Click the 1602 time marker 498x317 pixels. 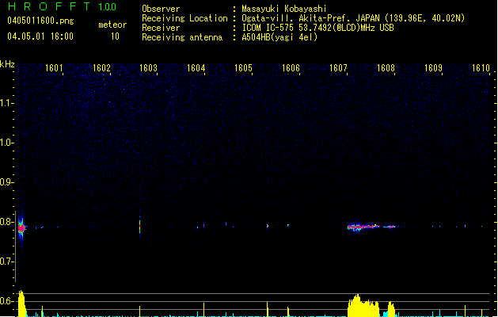pyautogui.click(x=101, y=68)
